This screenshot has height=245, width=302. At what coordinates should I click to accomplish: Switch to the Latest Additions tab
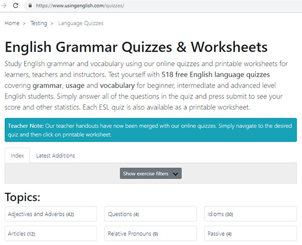55,155
